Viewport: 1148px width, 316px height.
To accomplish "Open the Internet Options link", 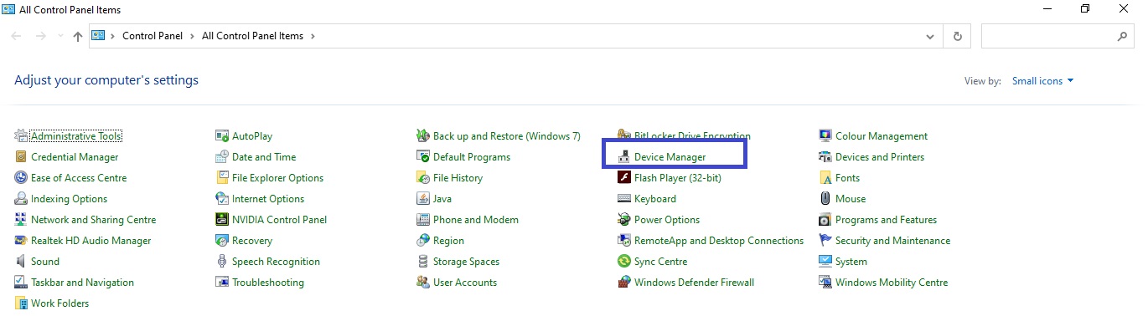I will pyautogui.click(x=268, y=199).
